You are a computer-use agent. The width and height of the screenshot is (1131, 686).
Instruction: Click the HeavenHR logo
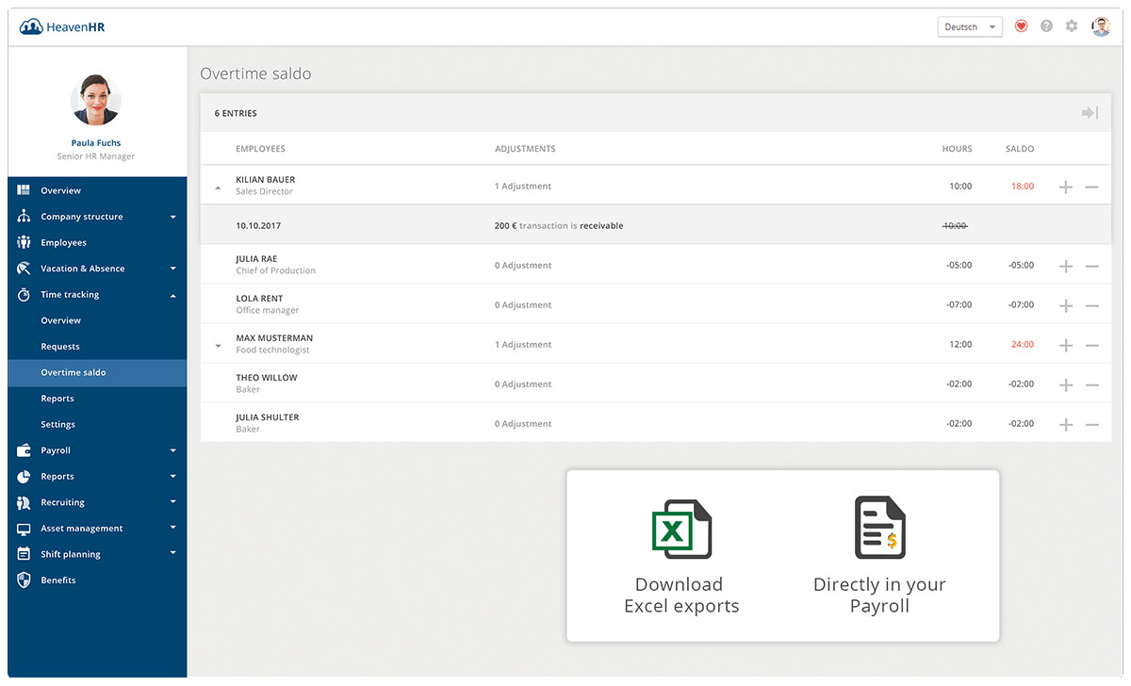(62, 26)
